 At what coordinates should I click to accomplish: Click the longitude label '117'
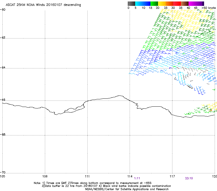(172, 176)
